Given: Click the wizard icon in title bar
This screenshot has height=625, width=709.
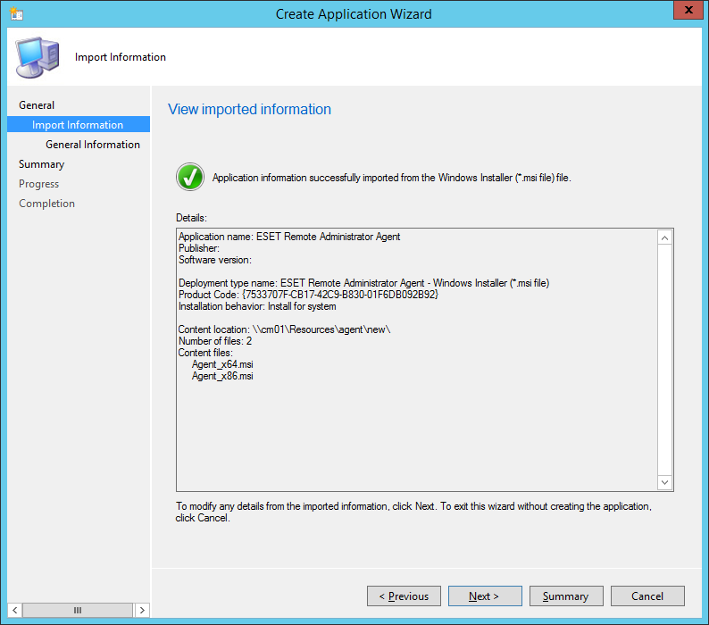Looking at the screenshot, I should tap(16, 13).
